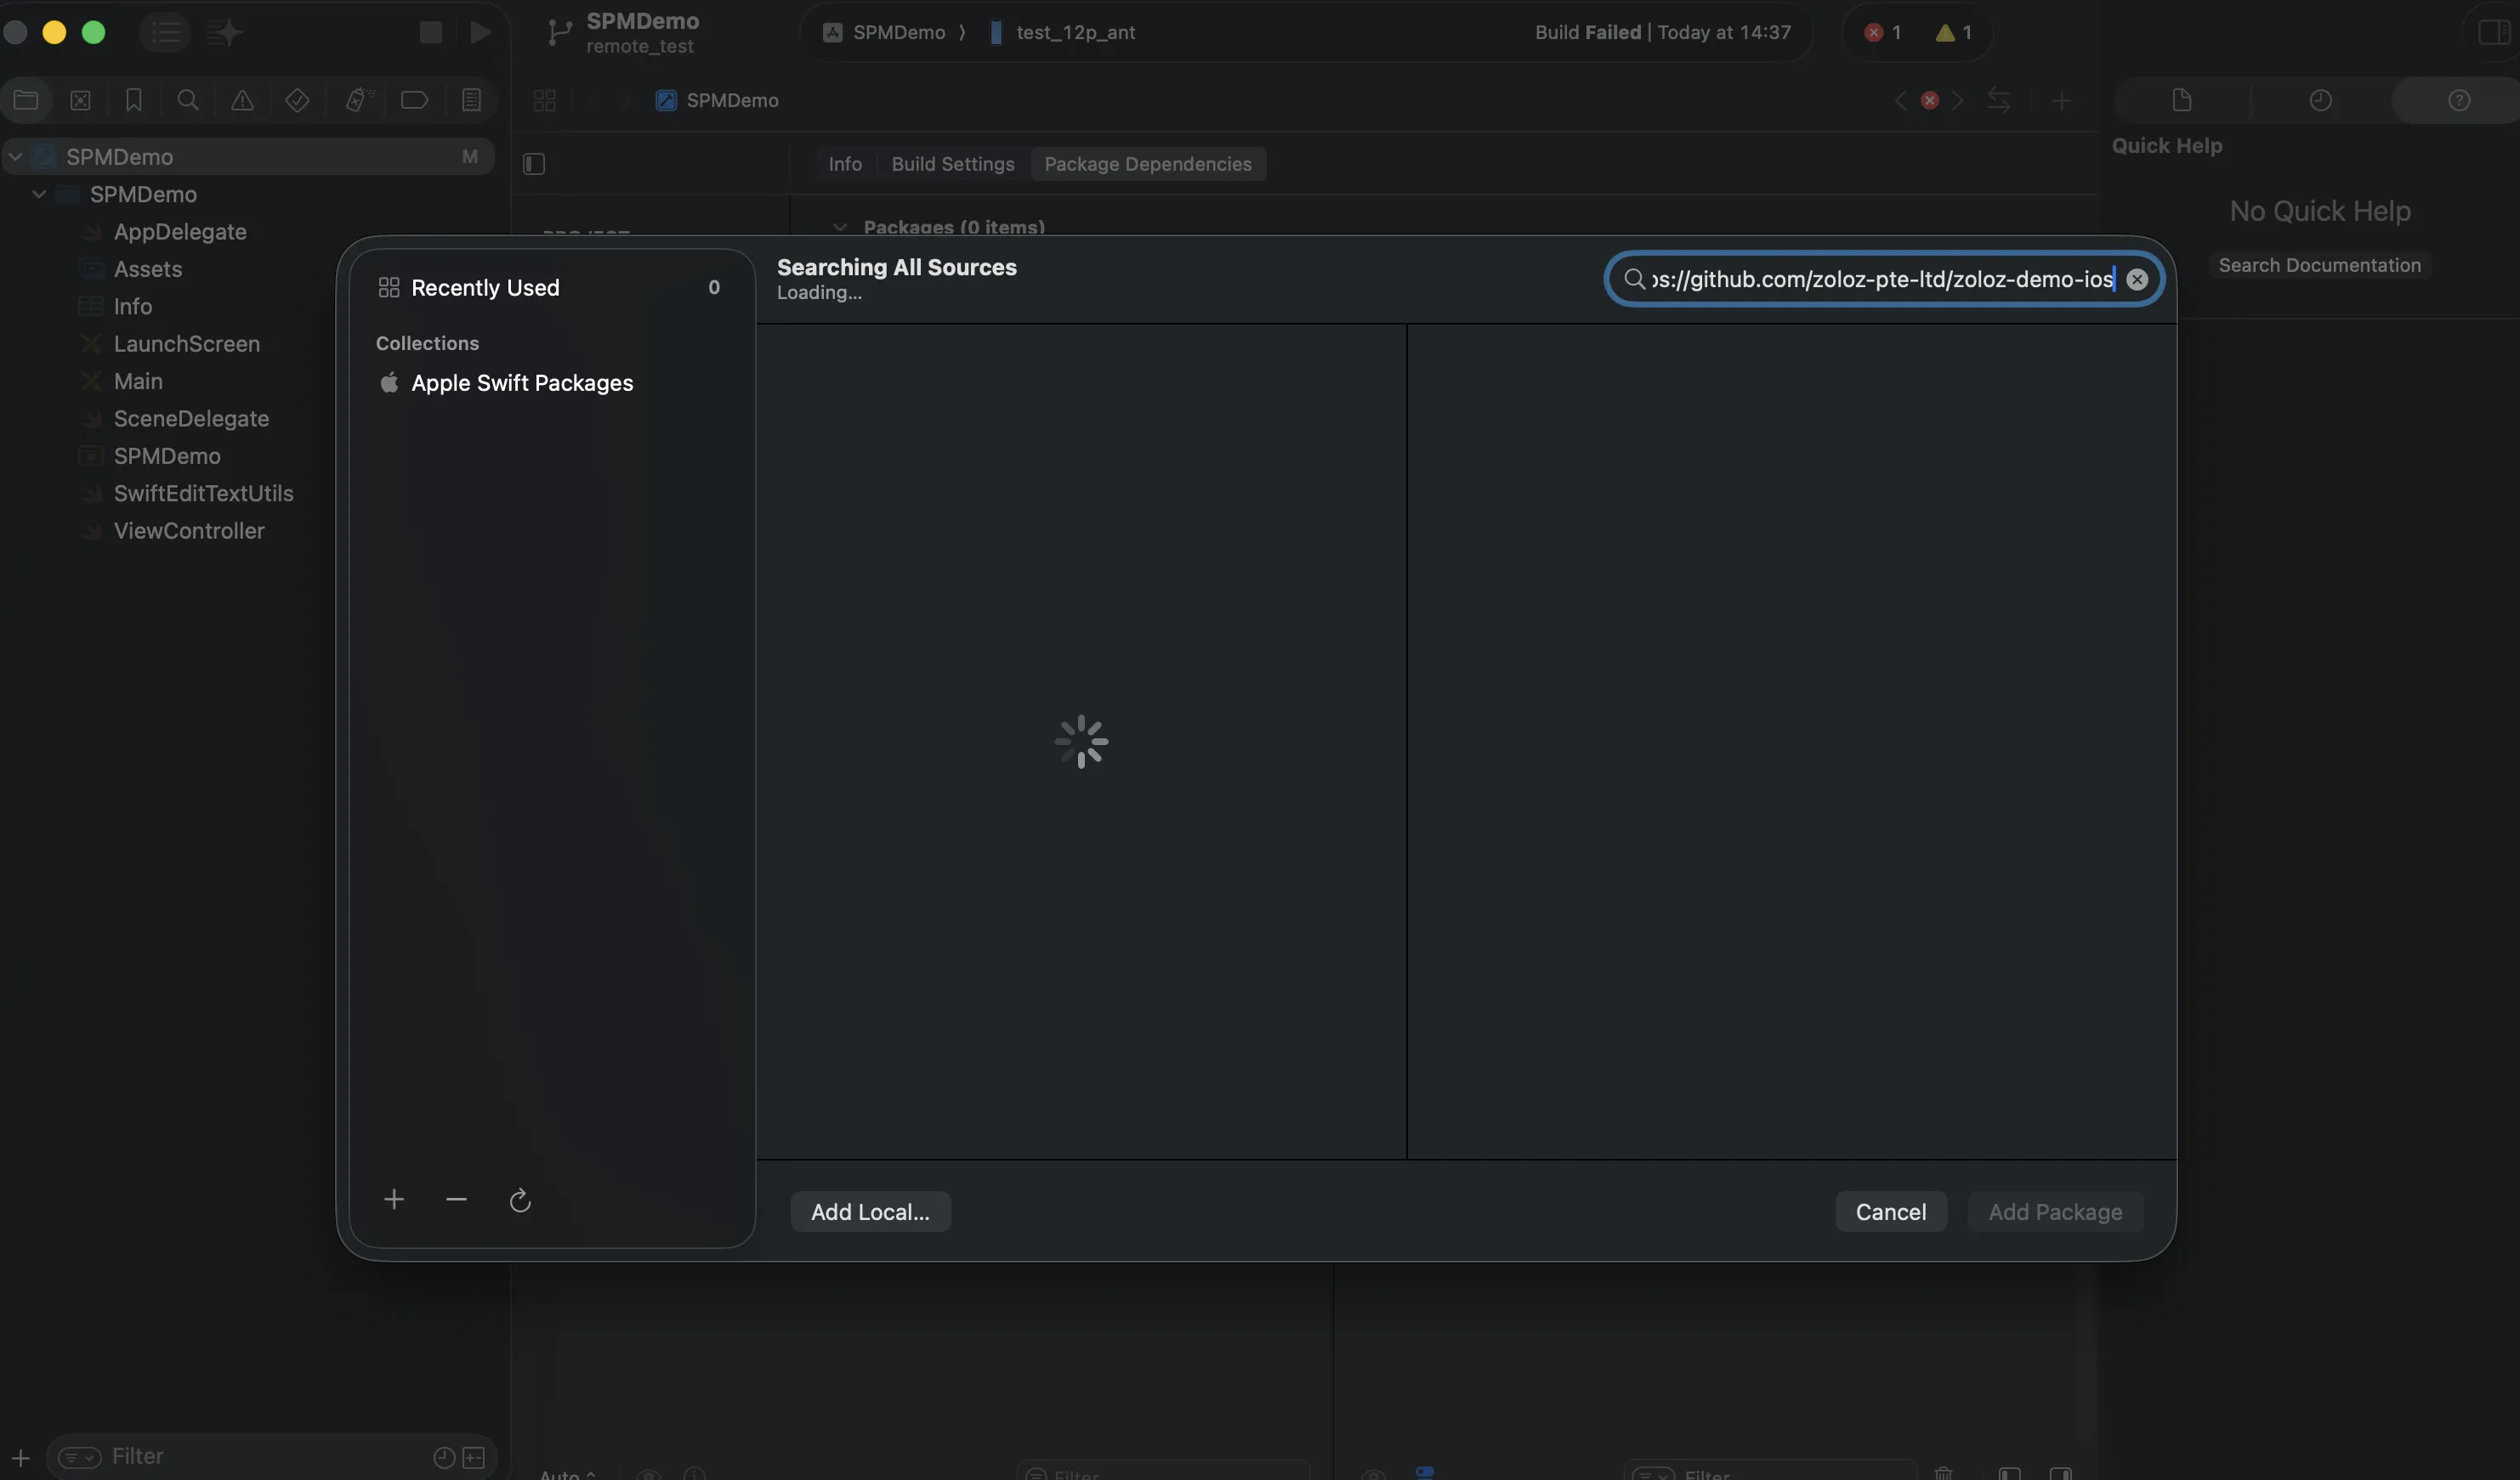The height and width of the screenshot is (1480, 2520).
Task: Click the Add Local... button
Action: [870, 1212]
